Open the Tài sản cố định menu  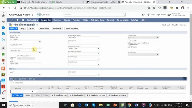tap(123, 20)
